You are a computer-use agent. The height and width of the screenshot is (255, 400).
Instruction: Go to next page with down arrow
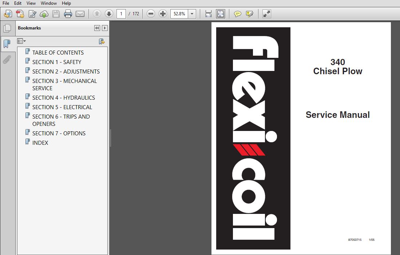coord(109,14)
